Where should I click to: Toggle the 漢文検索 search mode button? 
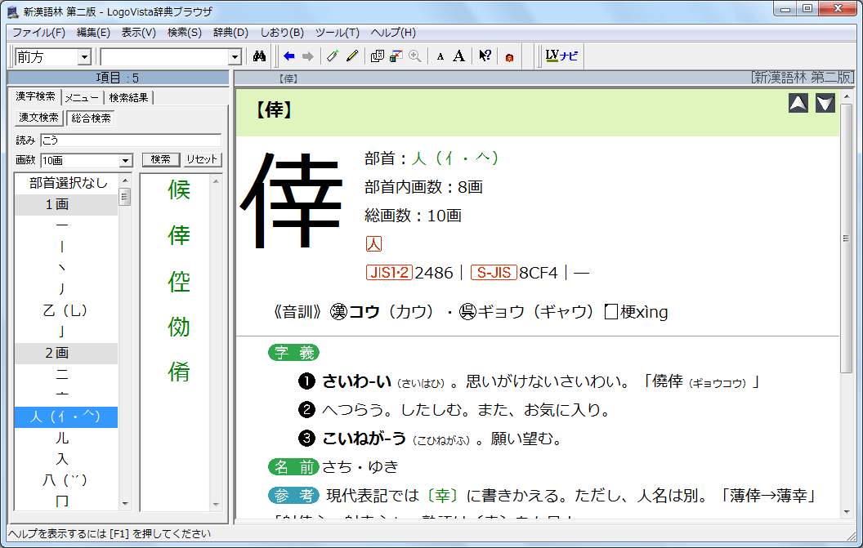point(38,118)
